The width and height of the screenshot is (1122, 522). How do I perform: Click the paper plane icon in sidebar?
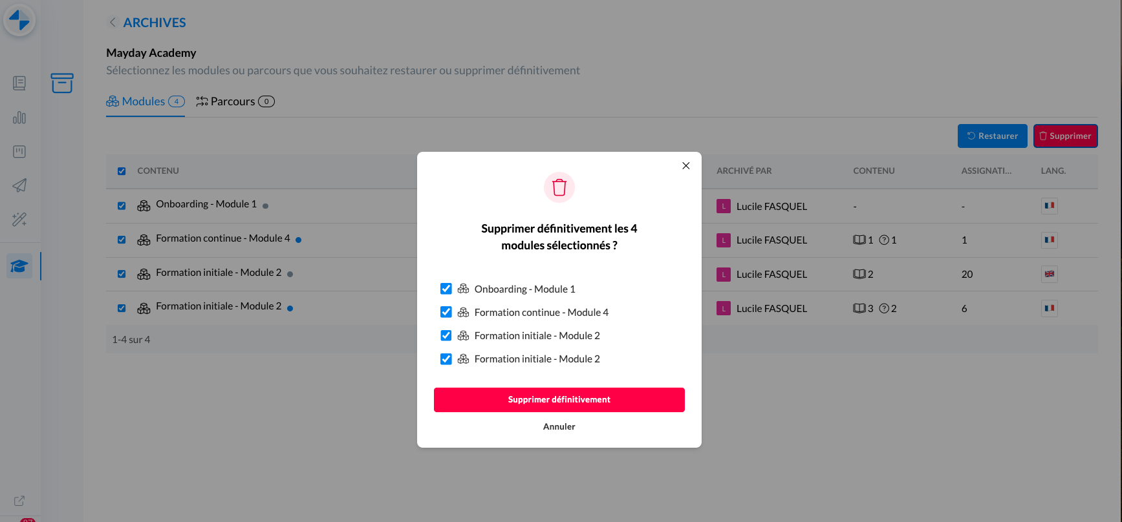(19, 185)
